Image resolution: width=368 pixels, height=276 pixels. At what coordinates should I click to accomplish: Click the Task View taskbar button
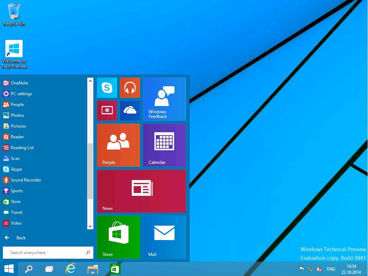[x=49, y=269]
